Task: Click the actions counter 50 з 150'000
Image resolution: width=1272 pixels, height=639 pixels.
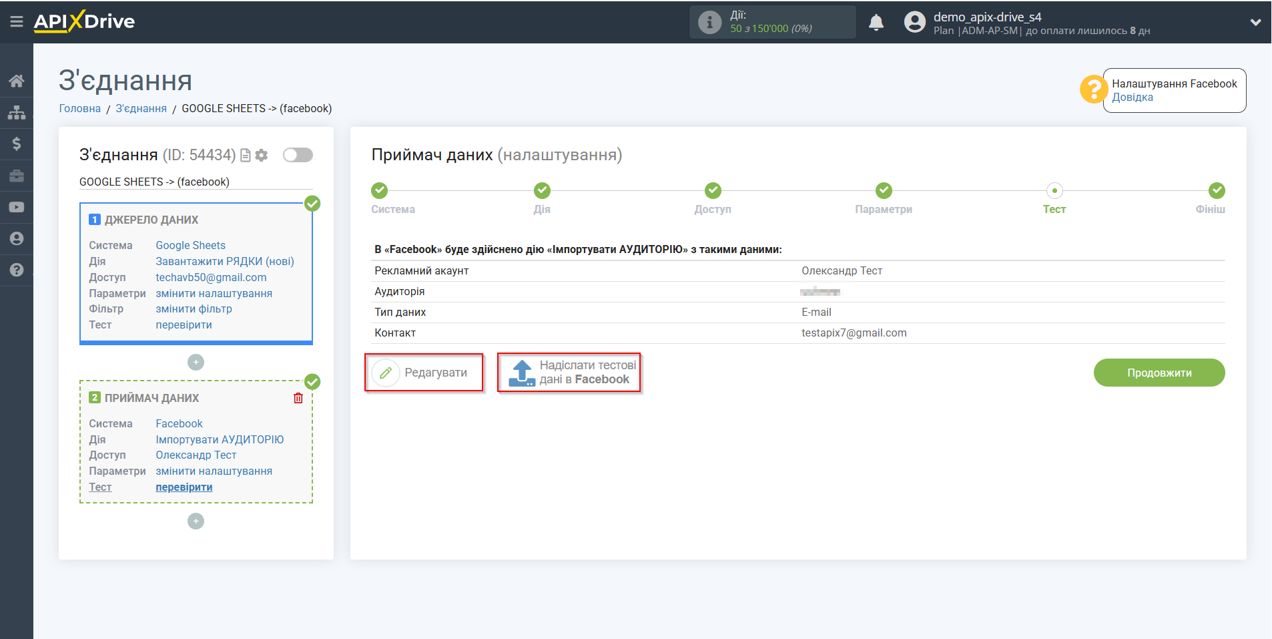Action: pyautogui.click(x=771, y=29)
